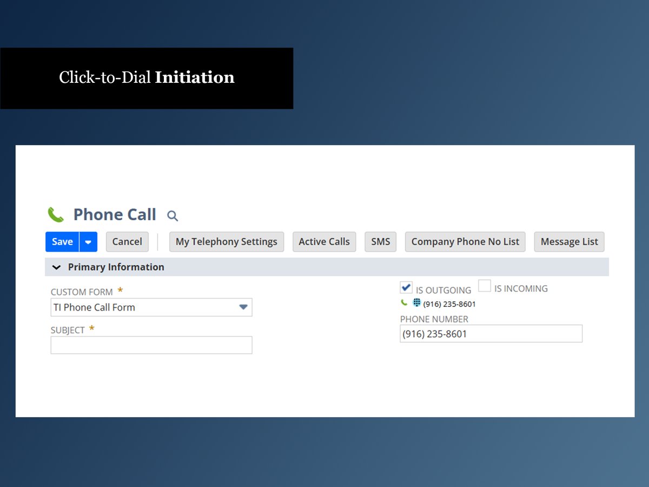This screenshot has height=487, width=649.
Task: Click the Cancel button
Action: pyautogui.click(x=127, y=242)
